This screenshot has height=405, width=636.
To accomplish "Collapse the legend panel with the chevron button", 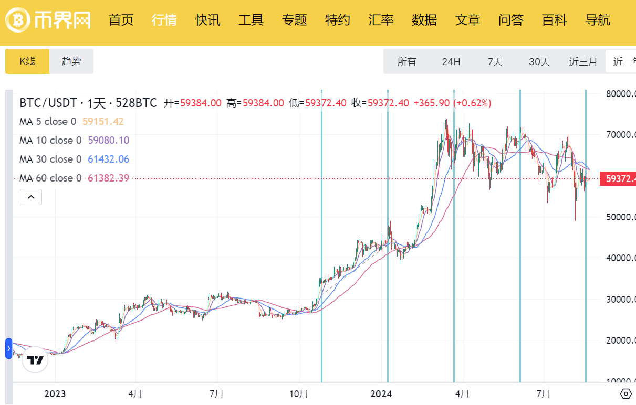I will pyautogui.click(x=31, y=197).
